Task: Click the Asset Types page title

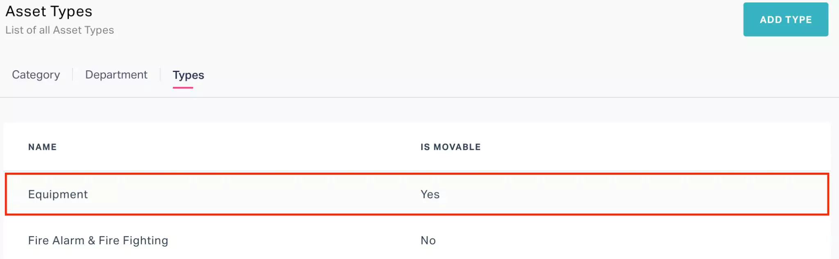Action: pos(49,11)
